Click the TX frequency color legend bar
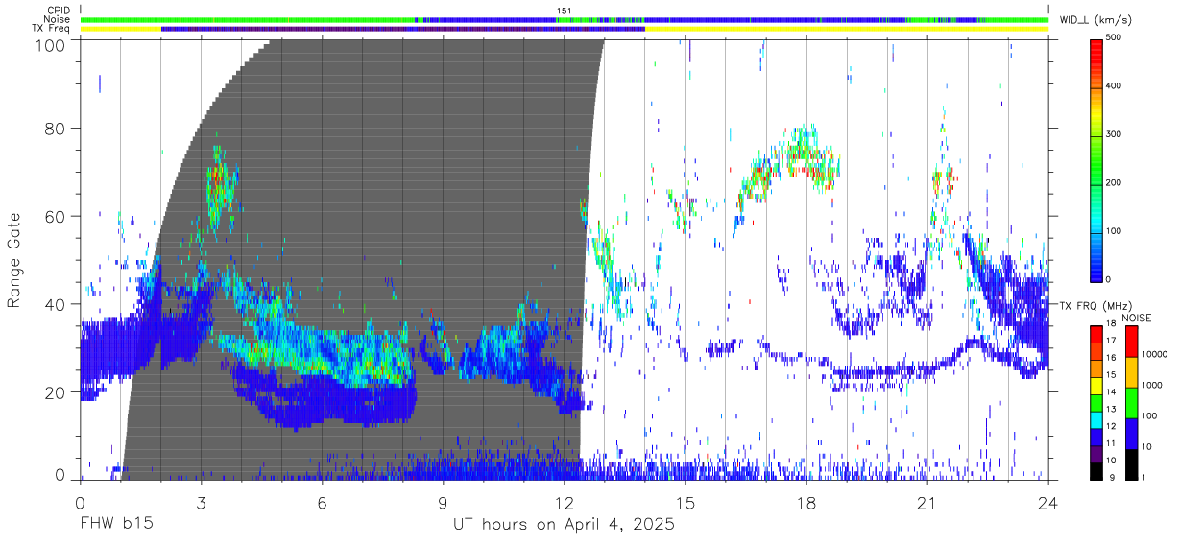 coord(1096,402)
